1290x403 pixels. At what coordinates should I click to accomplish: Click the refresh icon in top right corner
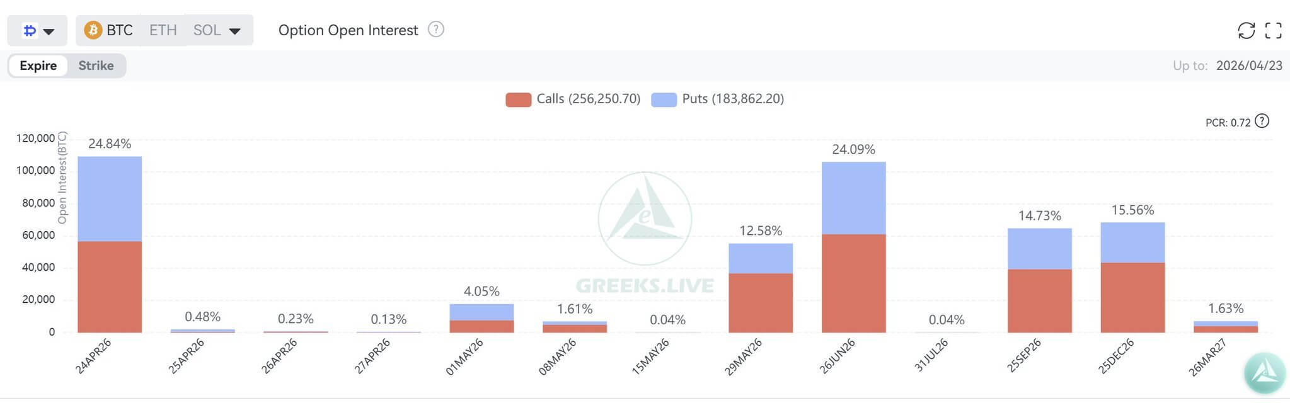click(x=1247, y=30)
